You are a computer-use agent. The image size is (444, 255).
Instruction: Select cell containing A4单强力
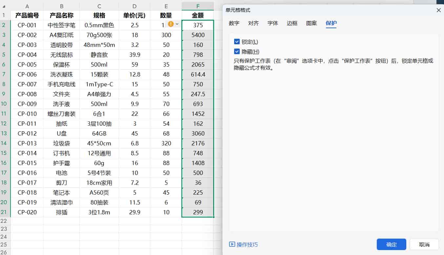(x=99, y=94)
